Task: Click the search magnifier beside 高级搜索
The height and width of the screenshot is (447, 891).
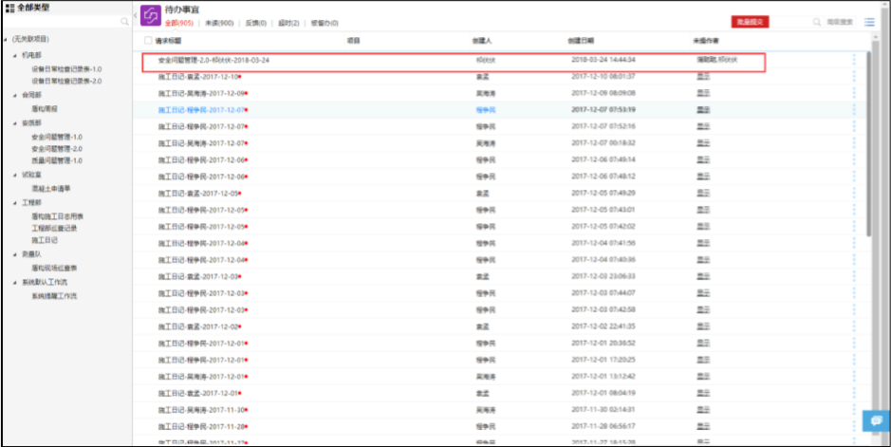Action: click(817, 22)
